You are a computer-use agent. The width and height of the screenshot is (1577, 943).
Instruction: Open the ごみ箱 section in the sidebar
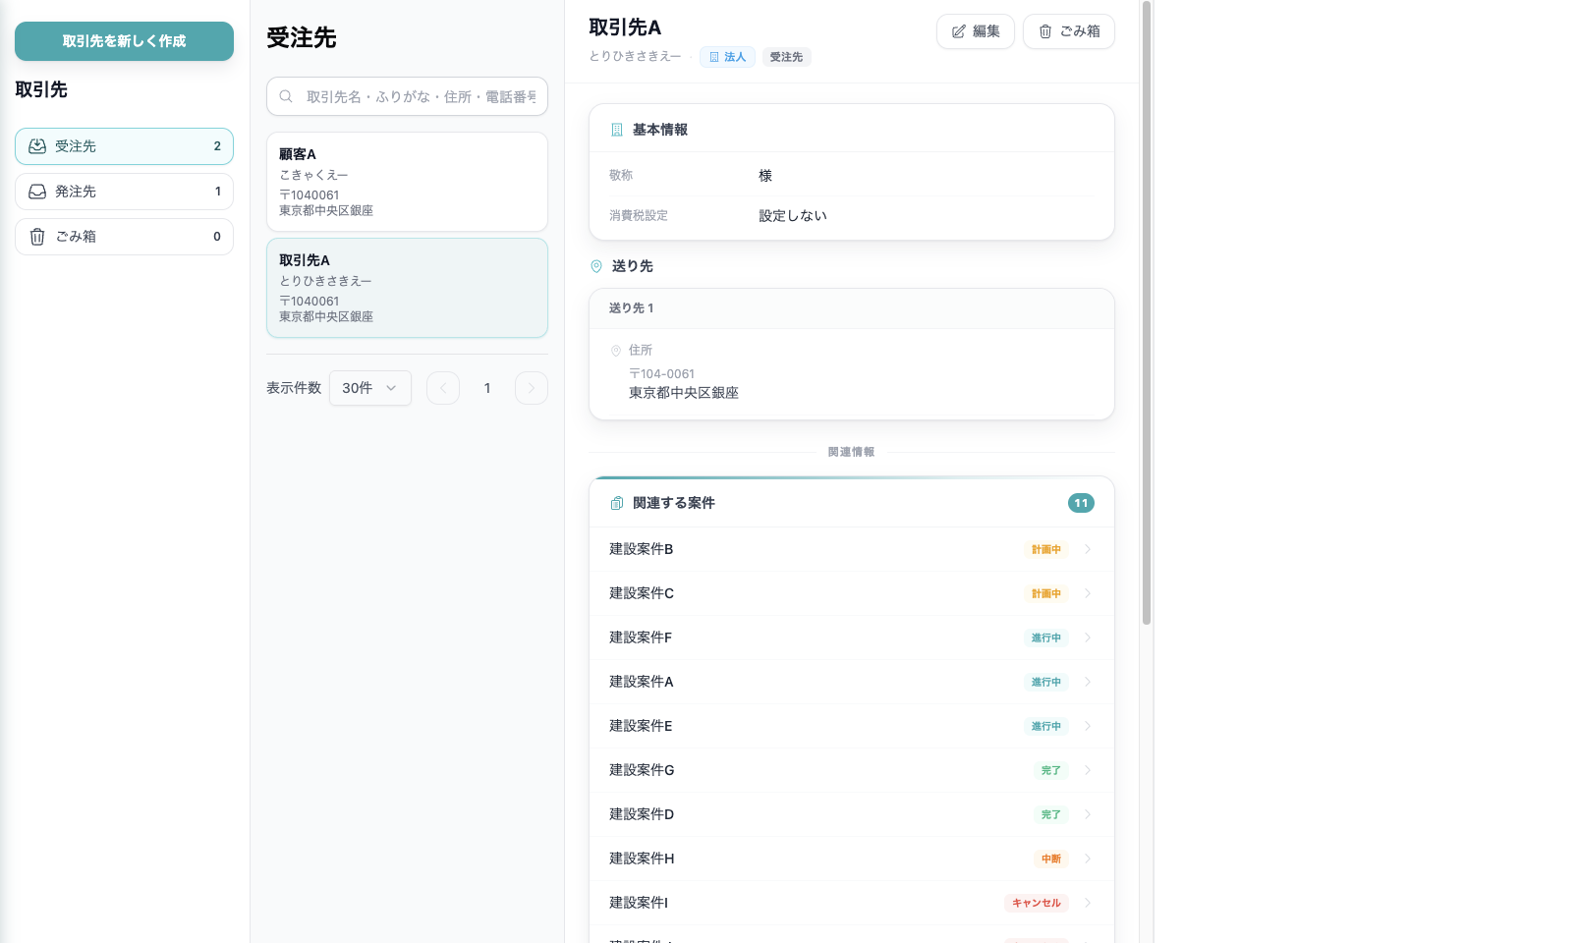[124, 236]
